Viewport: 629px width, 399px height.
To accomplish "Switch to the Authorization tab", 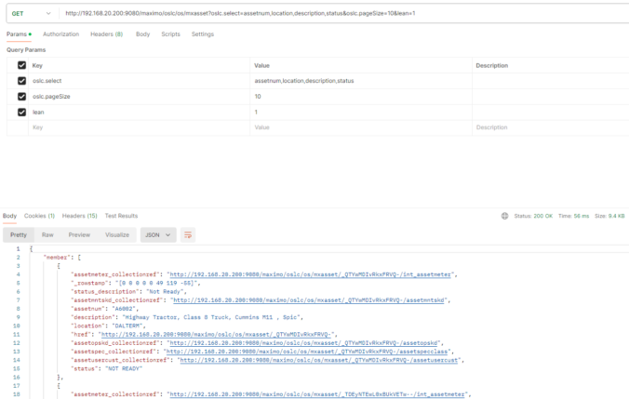I will coord(61,34).
